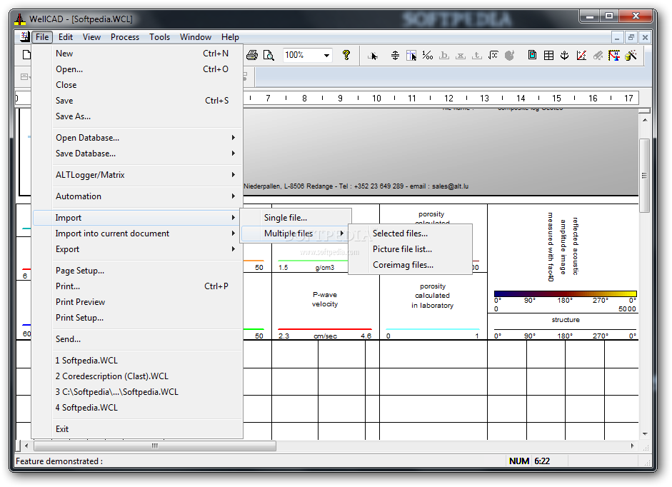Choose Save As... from the File menu
This screenshot has width=672, height=487.
click(x=138, y=116)
